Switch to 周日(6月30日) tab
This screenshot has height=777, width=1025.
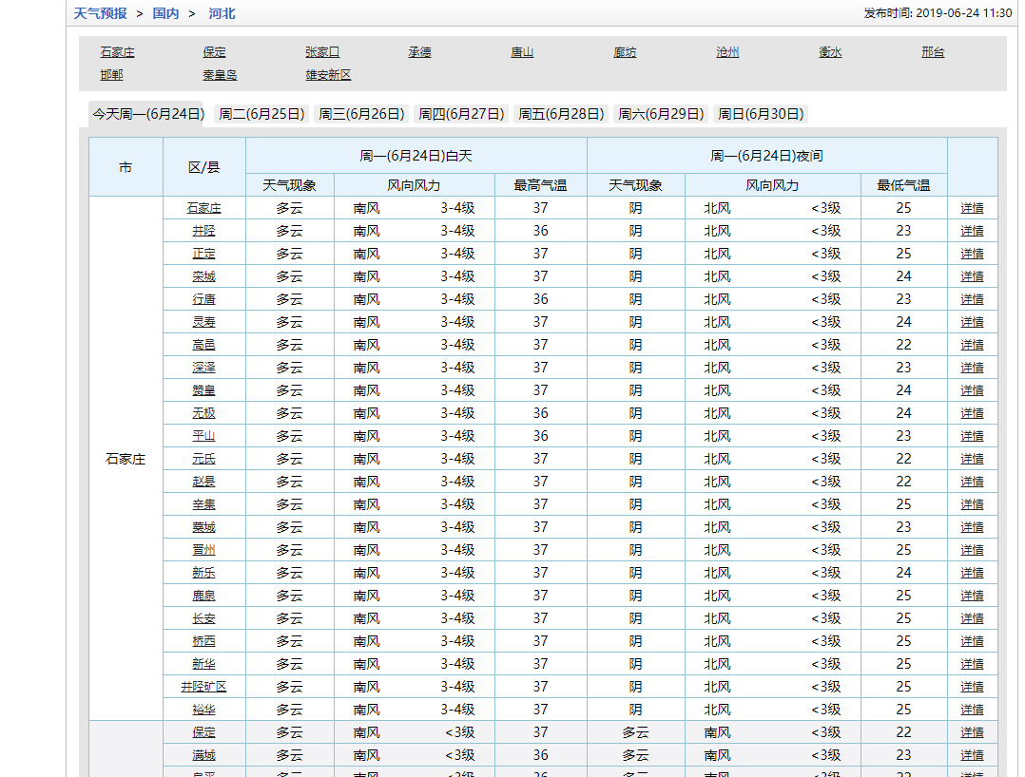(x=761, y=114)
